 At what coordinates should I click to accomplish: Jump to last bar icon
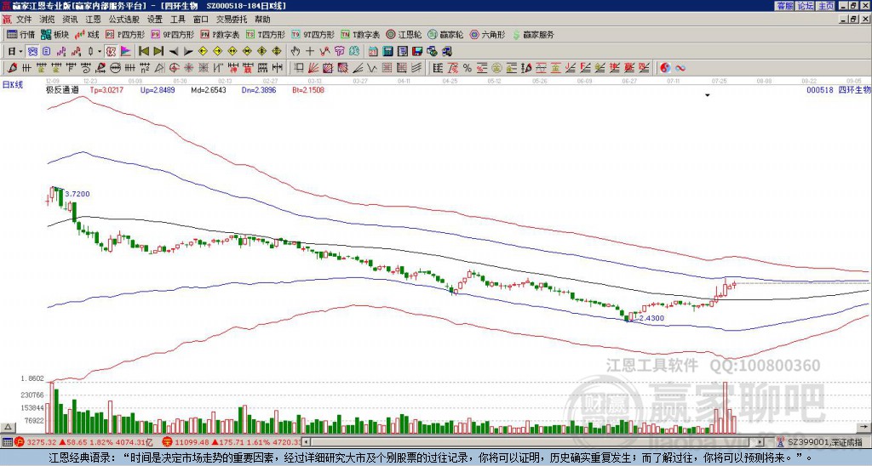158,52
